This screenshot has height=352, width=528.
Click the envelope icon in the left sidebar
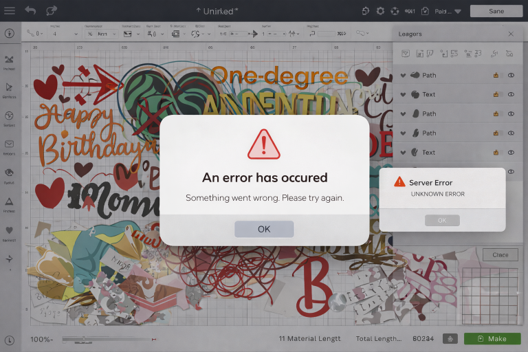click(10, 144)
